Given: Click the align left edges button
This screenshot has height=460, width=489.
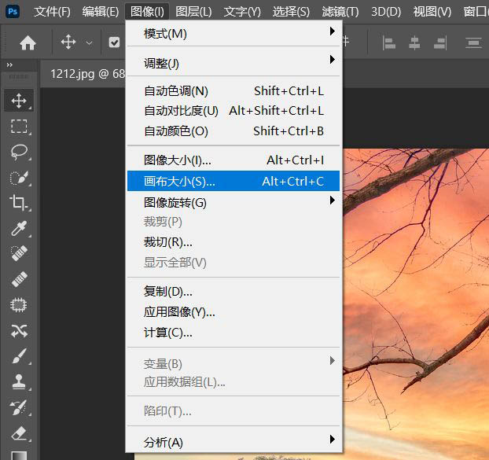Looking at the screenshot, I should 388,43.
